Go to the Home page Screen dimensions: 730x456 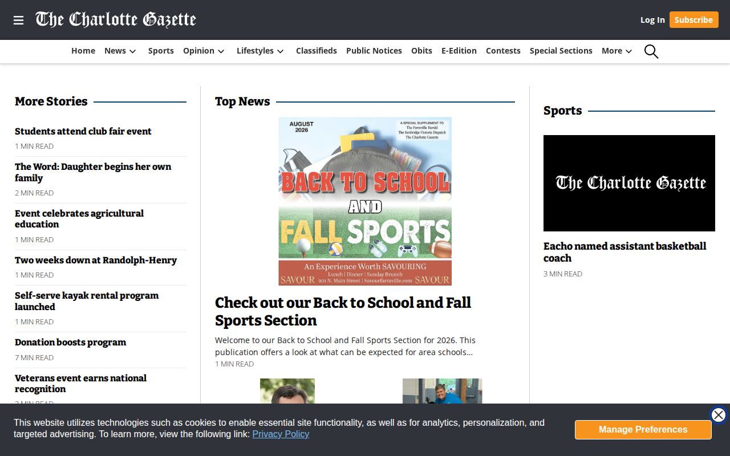pos(83,51)
